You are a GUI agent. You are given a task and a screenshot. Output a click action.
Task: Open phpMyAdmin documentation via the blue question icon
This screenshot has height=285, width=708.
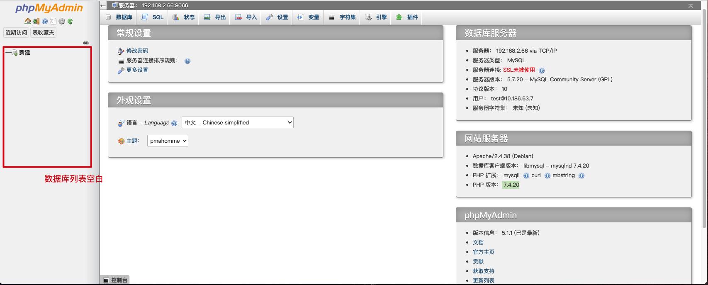click(45, 21)
